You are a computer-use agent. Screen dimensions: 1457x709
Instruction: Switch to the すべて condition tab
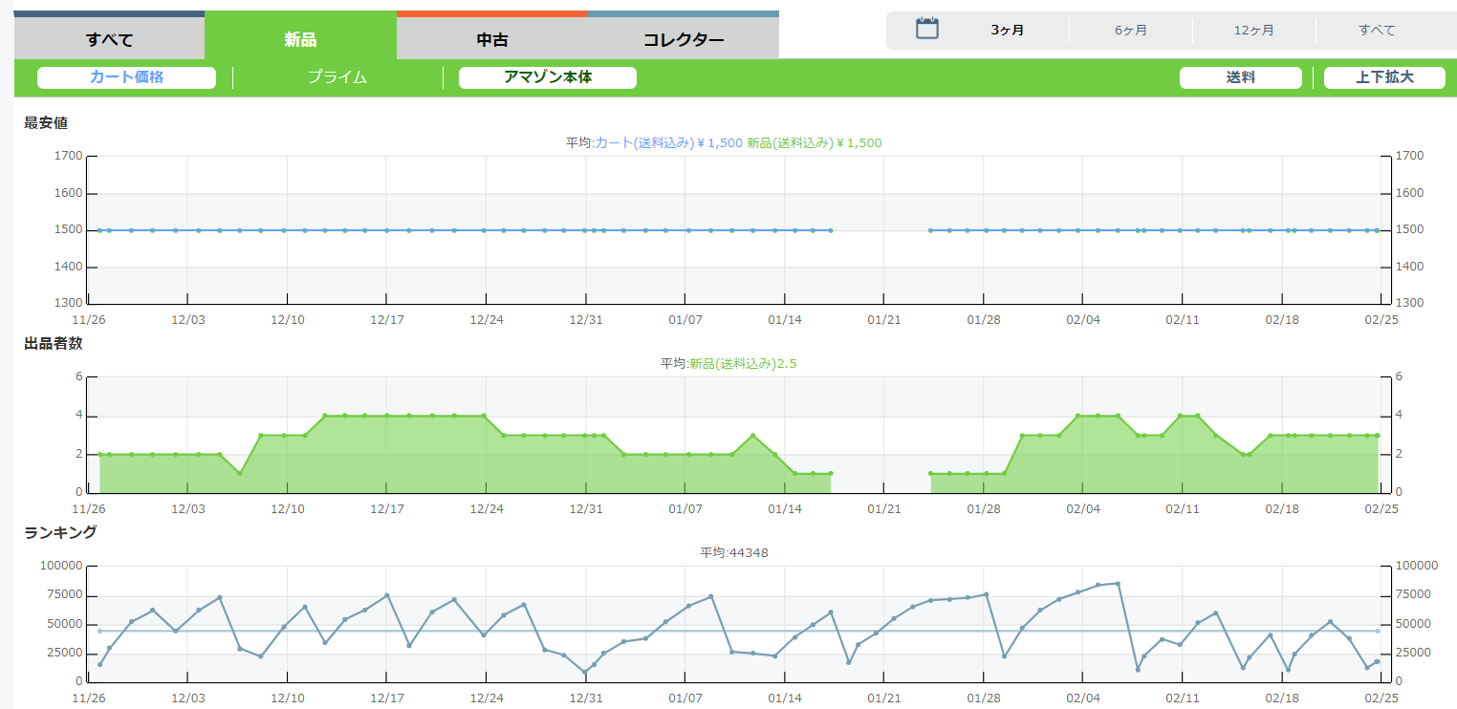[109, 39]
